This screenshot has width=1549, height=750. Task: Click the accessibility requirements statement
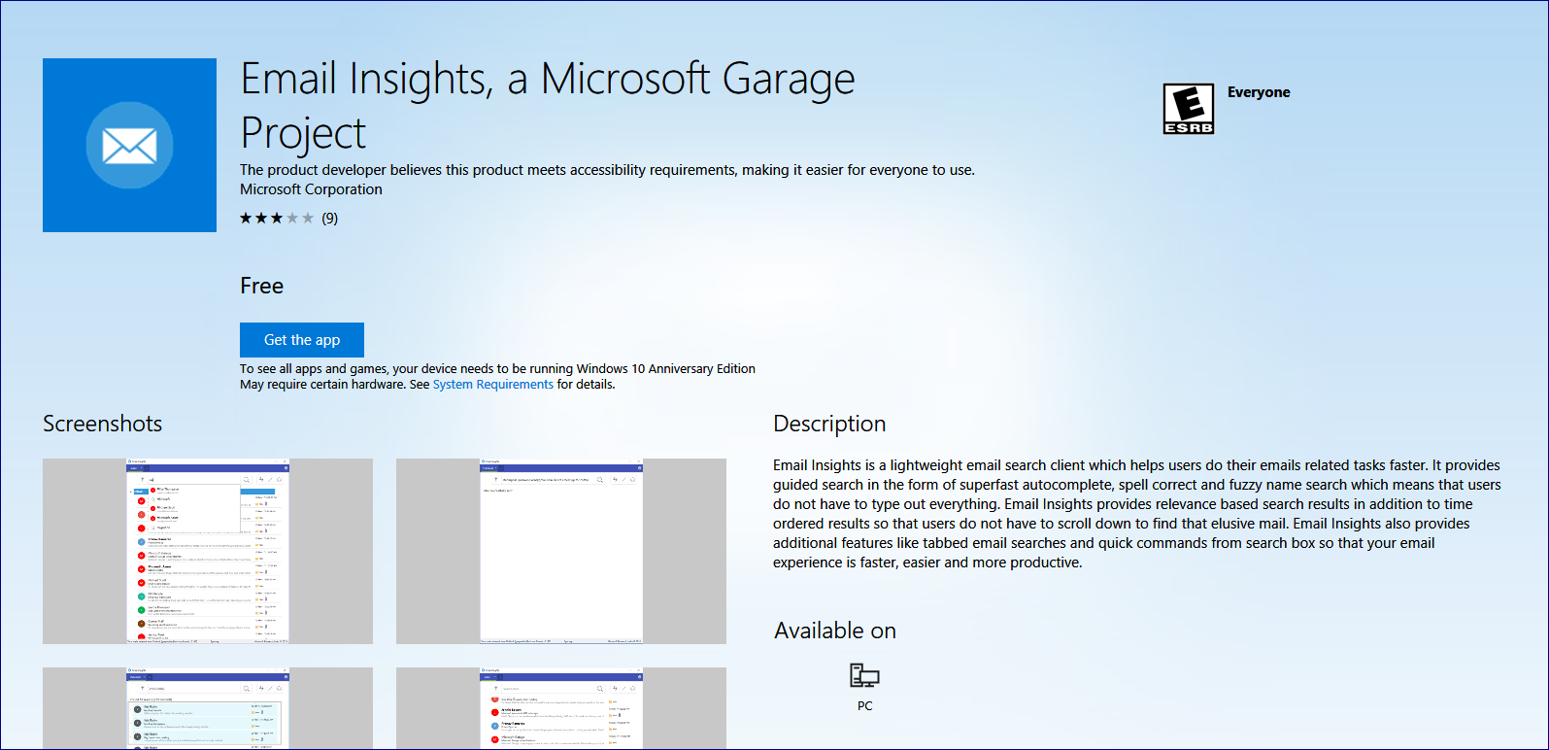(607, 170)
